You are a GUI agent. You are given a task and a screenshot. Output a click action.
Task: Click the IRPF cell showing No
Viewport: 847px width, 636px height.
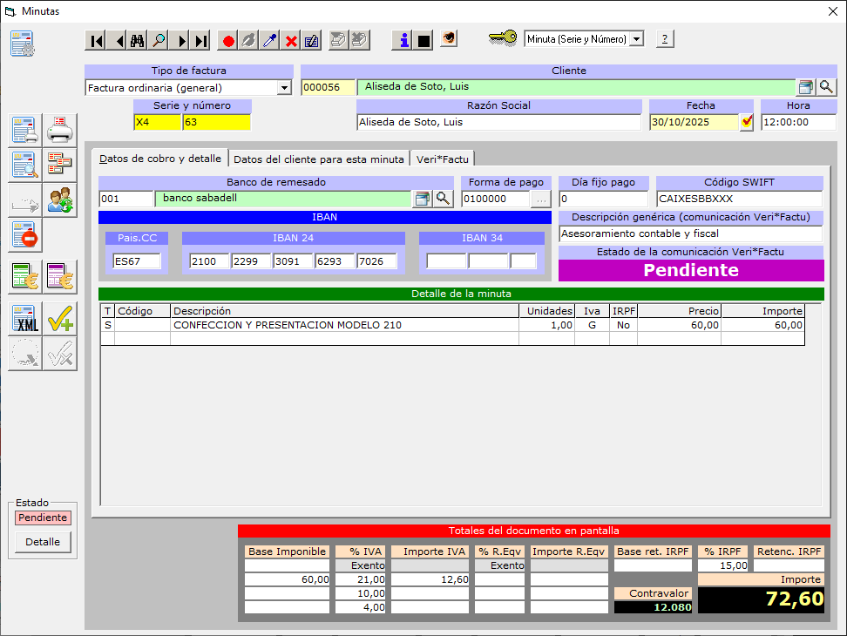point(623,325)
